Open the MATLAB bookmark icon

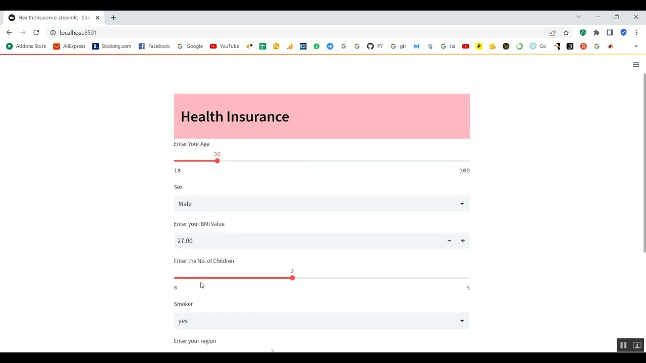click(x=610, y=46)
